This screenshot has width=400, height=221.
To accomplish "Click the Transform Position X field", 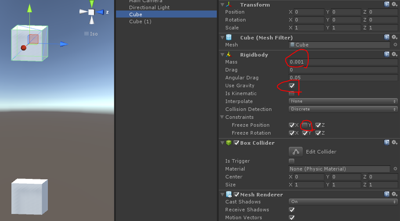I will point(309,12).
